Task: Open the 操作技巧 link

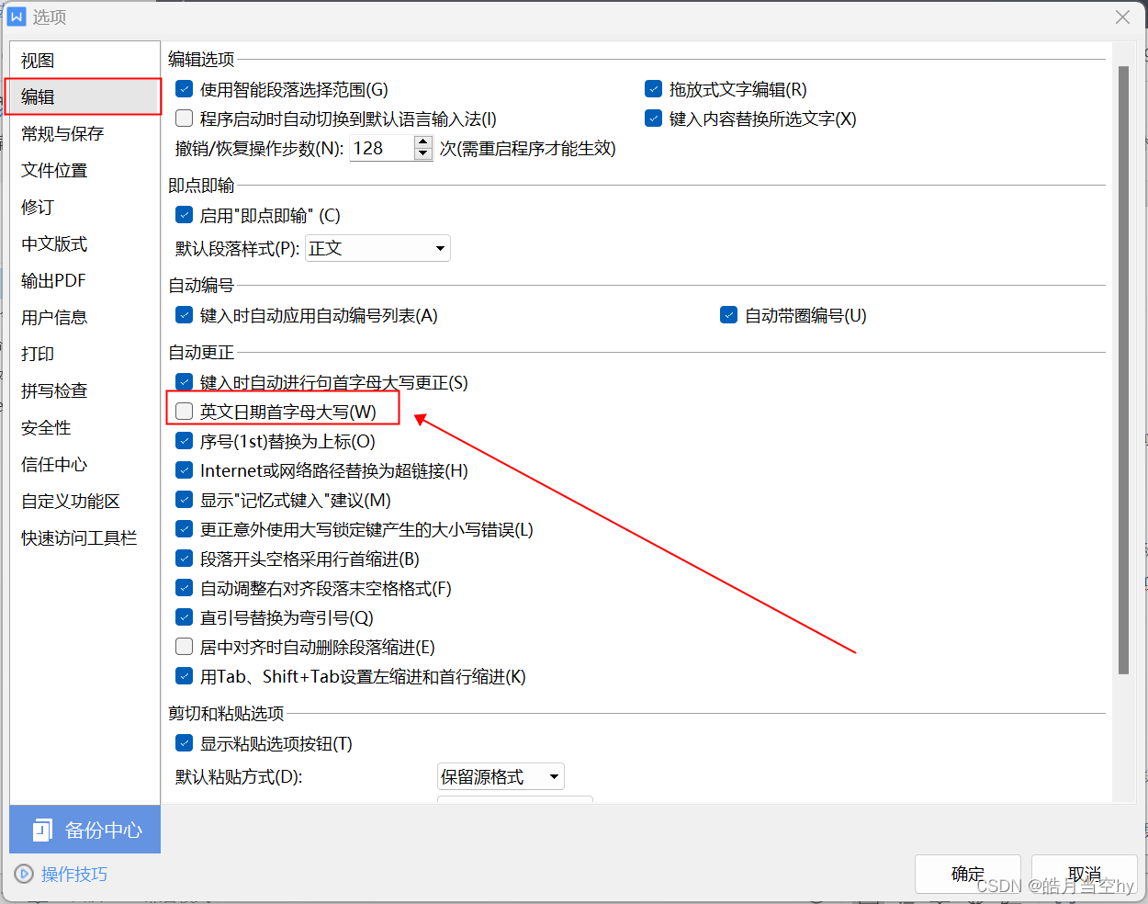Action: [x=74, y=874]
